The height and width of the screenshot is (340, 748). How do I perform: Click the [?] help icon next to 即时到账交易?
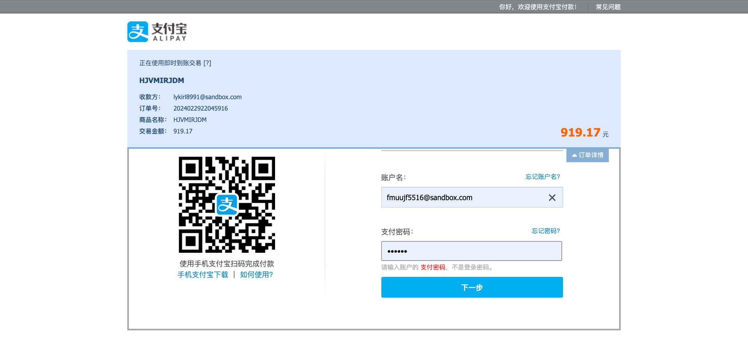(207, 63)
